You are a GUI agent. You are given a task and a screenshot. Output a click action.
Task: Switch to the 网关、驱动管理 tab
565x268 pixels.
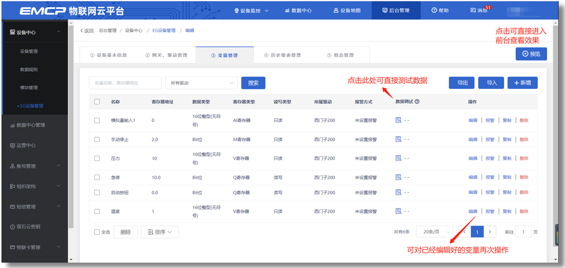tap(167, 55)
